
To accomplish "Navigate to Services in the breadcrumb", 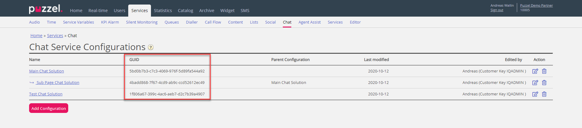I will click(x=55, y=36).
